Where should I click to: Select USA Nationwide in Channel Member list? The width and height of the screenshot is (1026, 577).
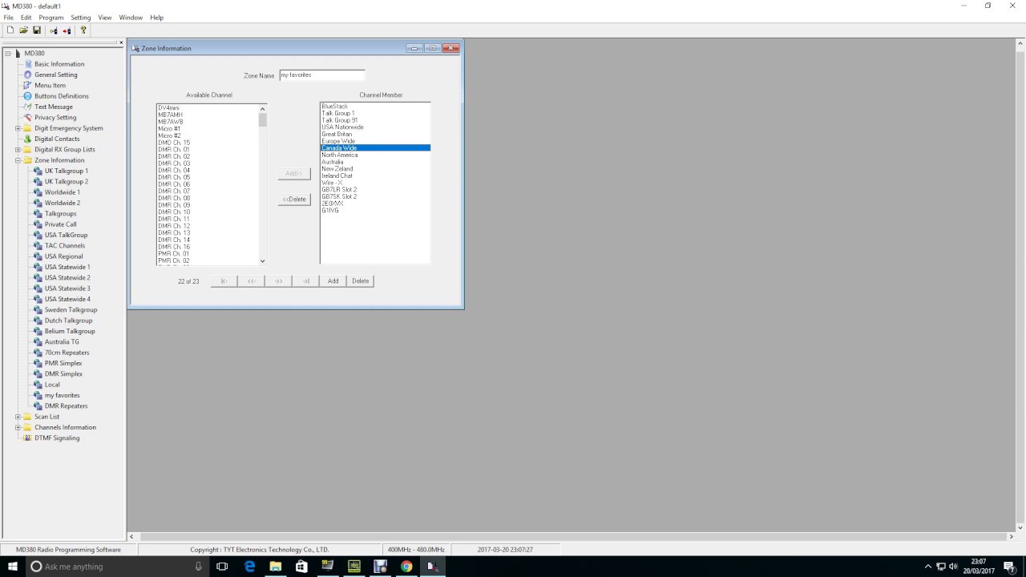(342, 127)
